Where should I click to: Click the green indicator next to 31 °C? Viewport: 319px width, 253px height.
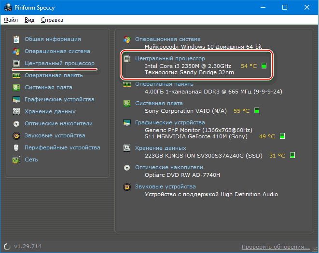click(x=292, y=155)
